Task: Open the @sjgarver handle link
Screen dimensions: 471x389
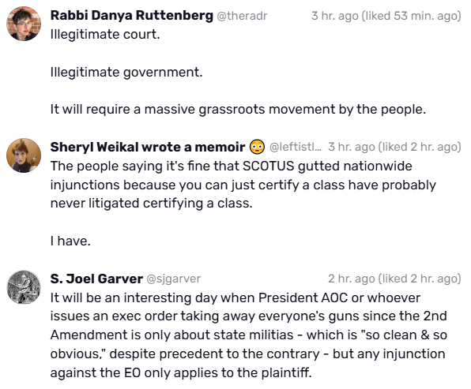Action: 173,279
